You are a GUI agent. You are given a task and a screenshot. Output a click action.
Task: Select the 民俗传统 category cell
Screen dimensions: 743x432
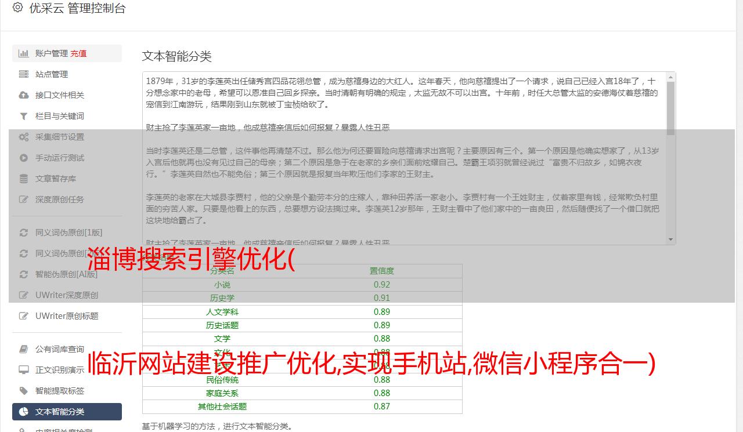(222, 380)
